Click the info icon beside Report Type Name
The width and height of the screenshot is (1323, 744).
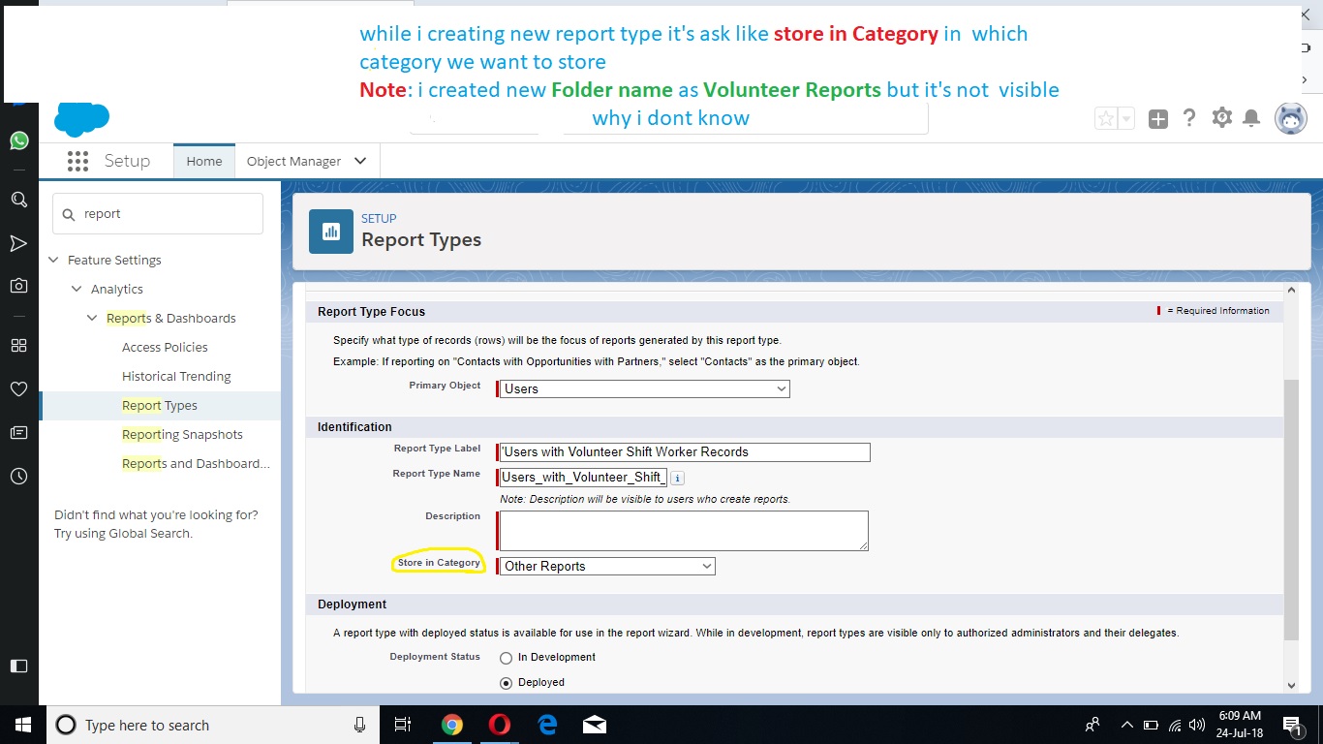pyautogui.click(x=678, y=478)
